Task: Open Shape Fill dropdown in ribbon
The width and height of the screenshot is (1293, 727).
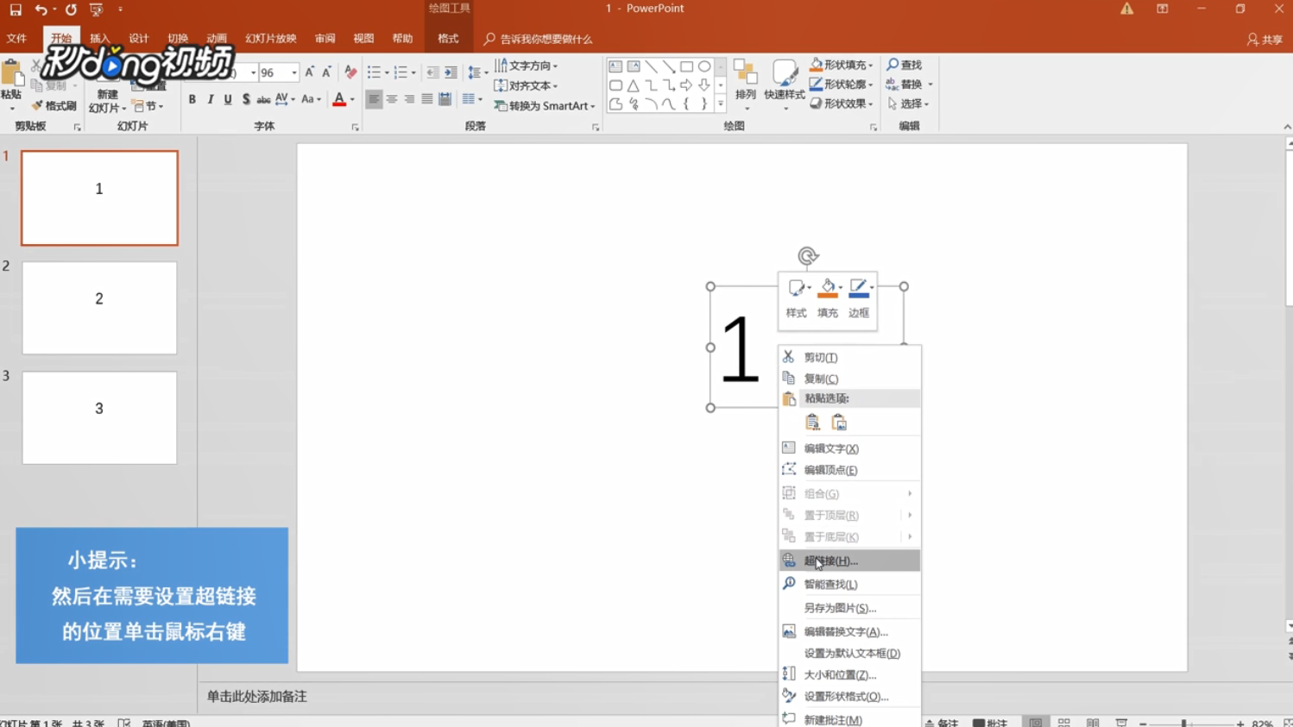Action: click(842, 65)
